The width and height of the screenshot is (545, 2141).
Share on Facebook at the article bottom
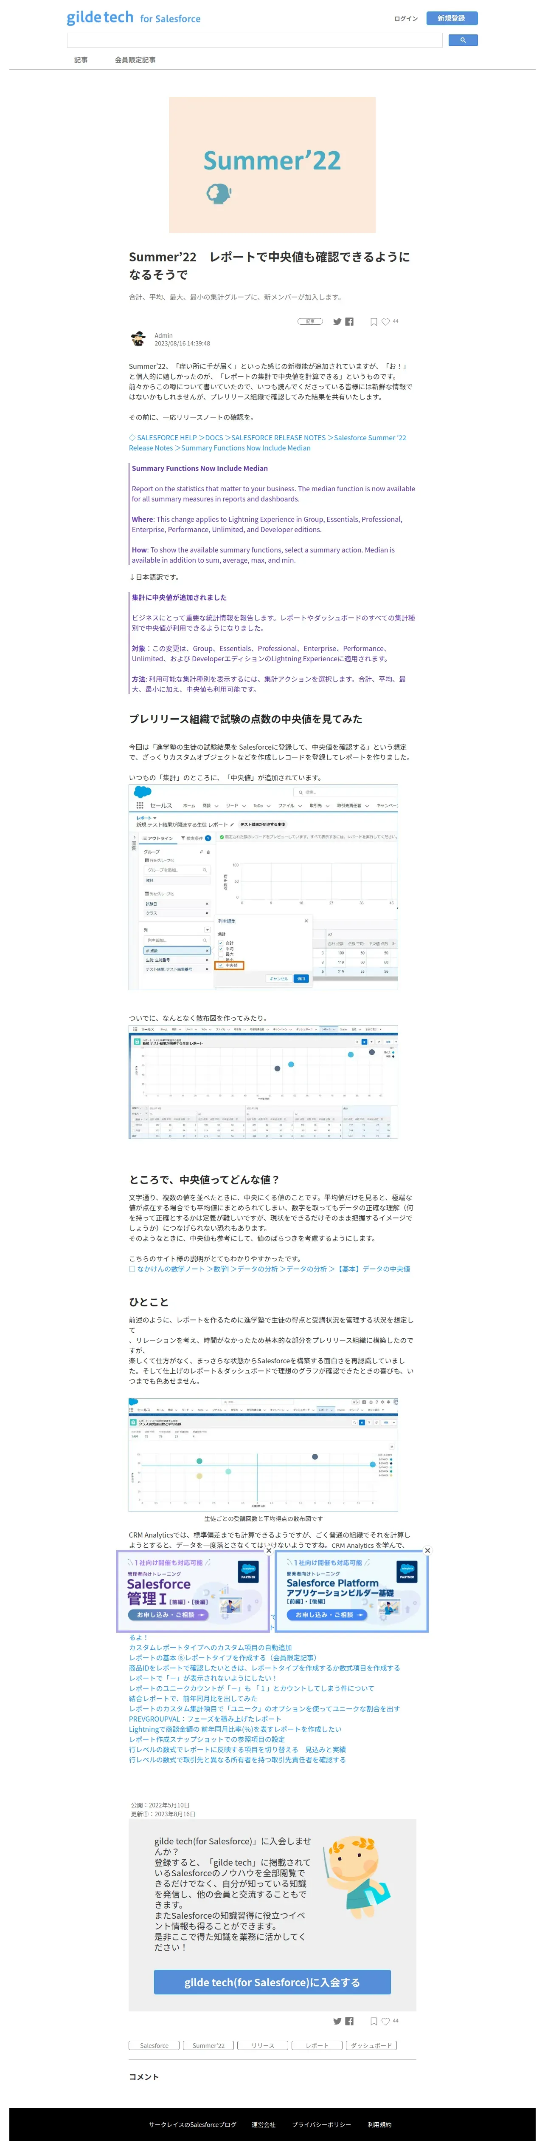point(349,2021)
